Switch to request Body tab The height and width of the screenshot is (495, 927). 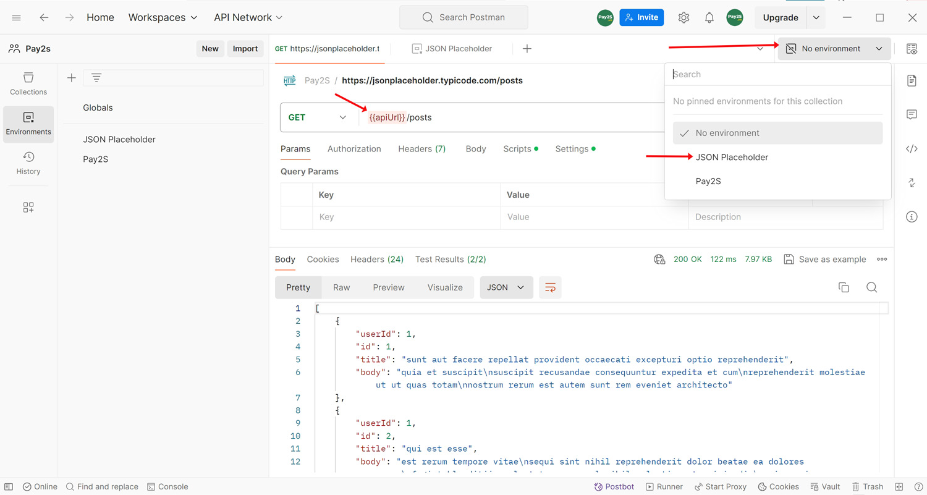476,149
